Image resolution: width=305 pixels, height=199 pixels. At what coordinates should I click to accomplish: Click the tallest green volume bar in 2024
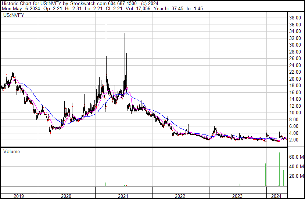(x=279, y=169)
